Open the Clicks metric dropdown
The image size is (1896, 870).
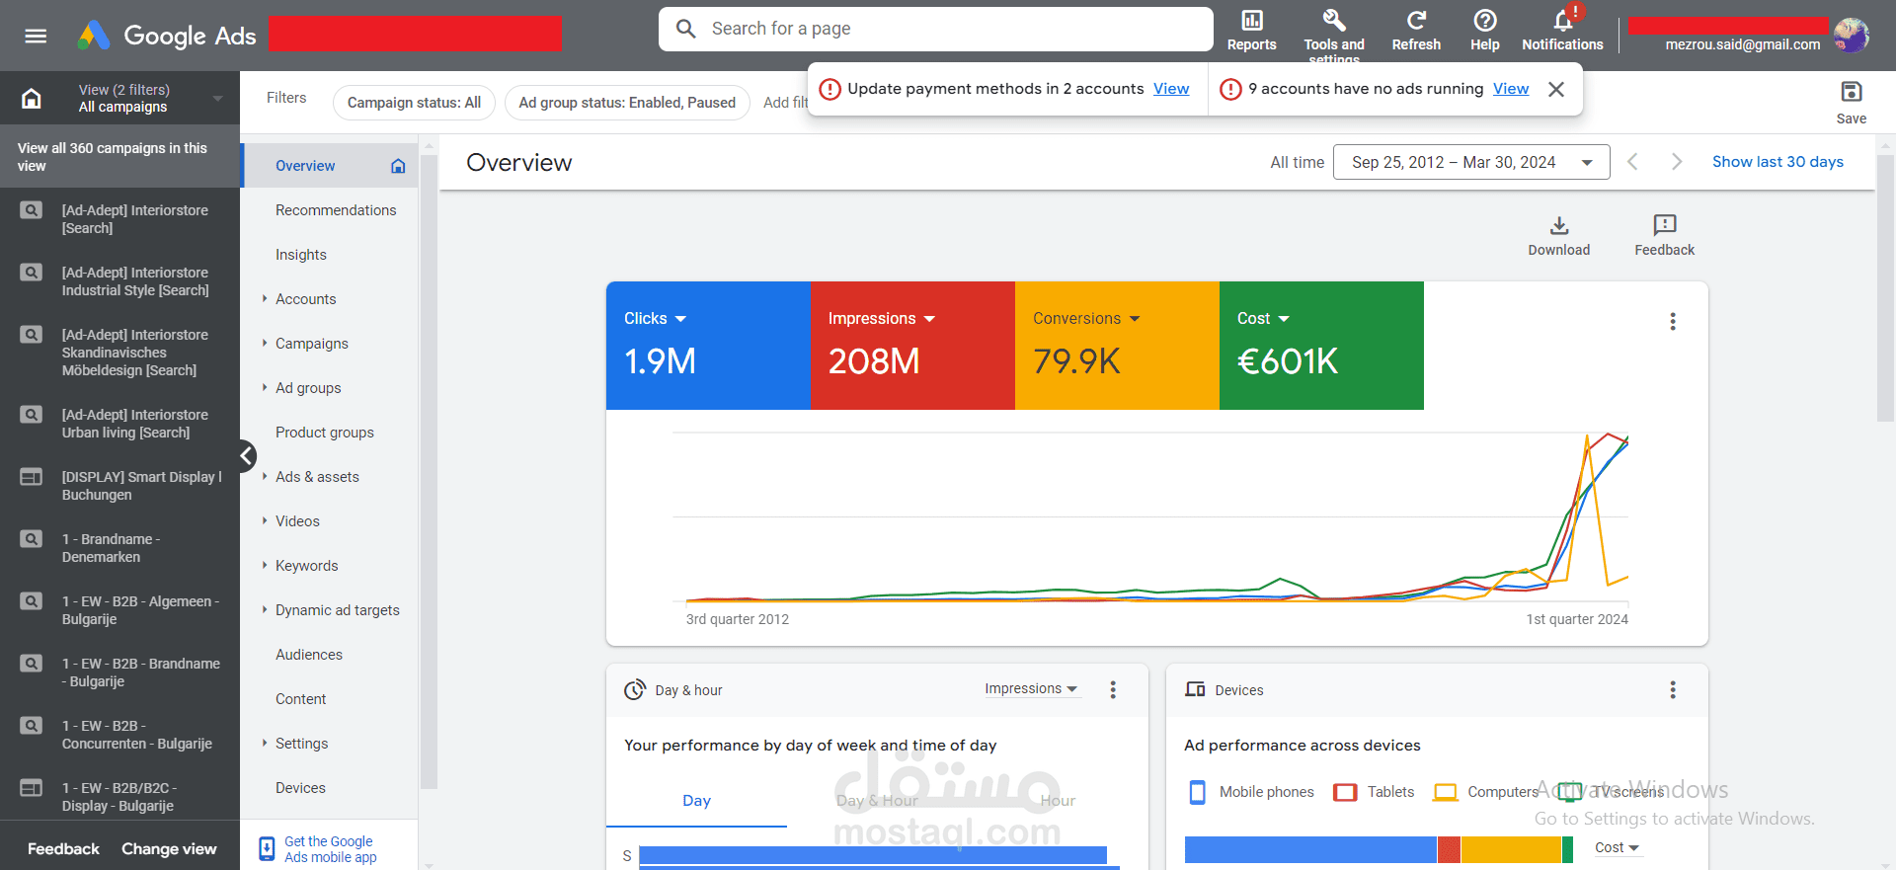(x=655, y=318)
